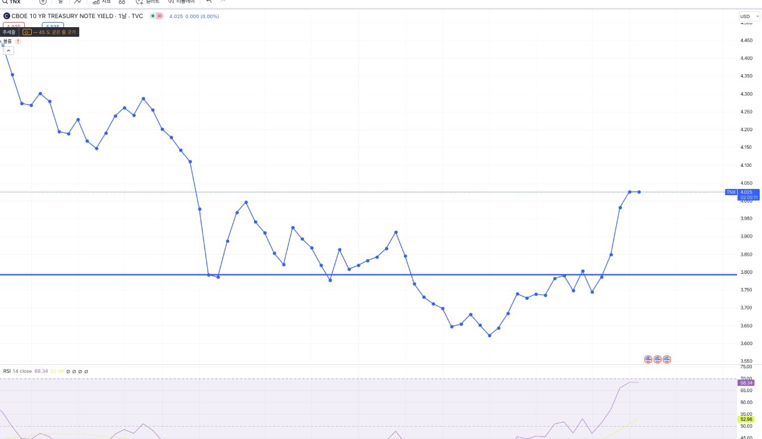762x439 pixels.
Task: Click the 4.025 current price tag
Action: tap(748, 195)
